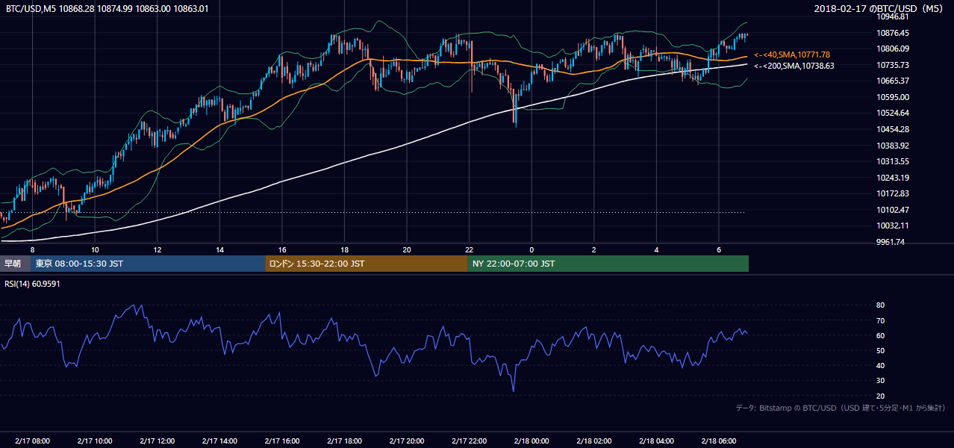Select the RSI axis value 70
Viewport: 954px width, 448px height.
click(x=880, y=320)
